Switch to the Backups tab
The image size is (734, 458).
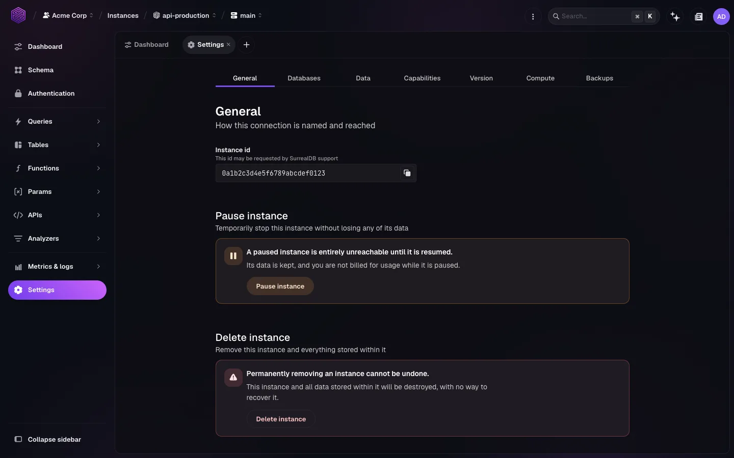coord(599,78)
